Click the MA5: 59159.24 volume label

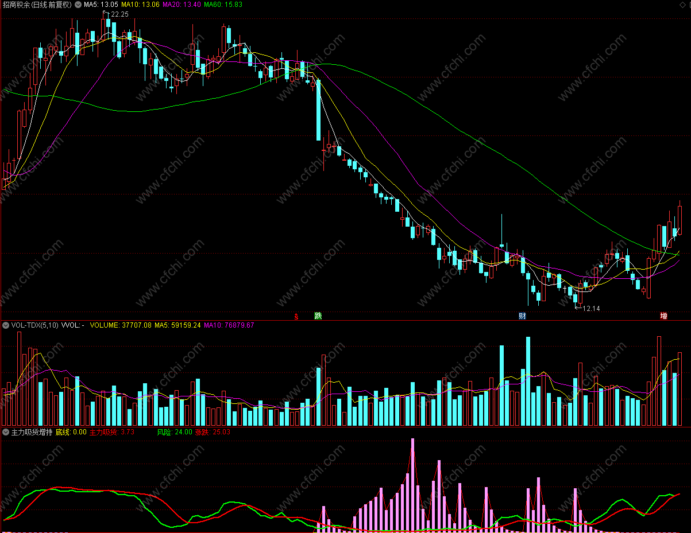coord(177,325)
